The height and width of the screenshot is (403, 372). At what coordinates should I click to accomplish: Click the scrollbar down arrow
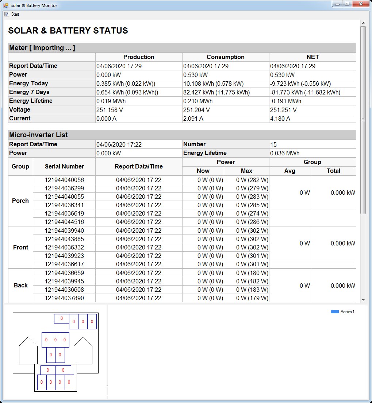[363, 300]
